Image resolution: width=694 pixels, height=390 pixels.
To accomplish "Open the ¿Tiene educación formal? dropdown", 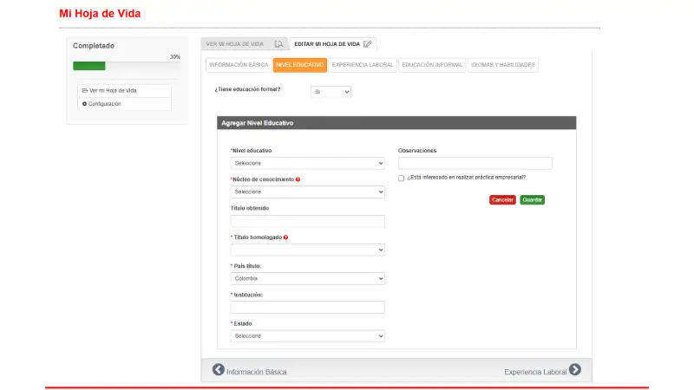I will (331, 91).
